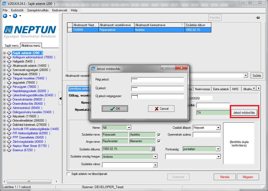Click the book icon of Tárgyak kezelése
Image resolution: width=268 pixels, height=191 pixels.
pyautogui.click(x=9, y=78)
